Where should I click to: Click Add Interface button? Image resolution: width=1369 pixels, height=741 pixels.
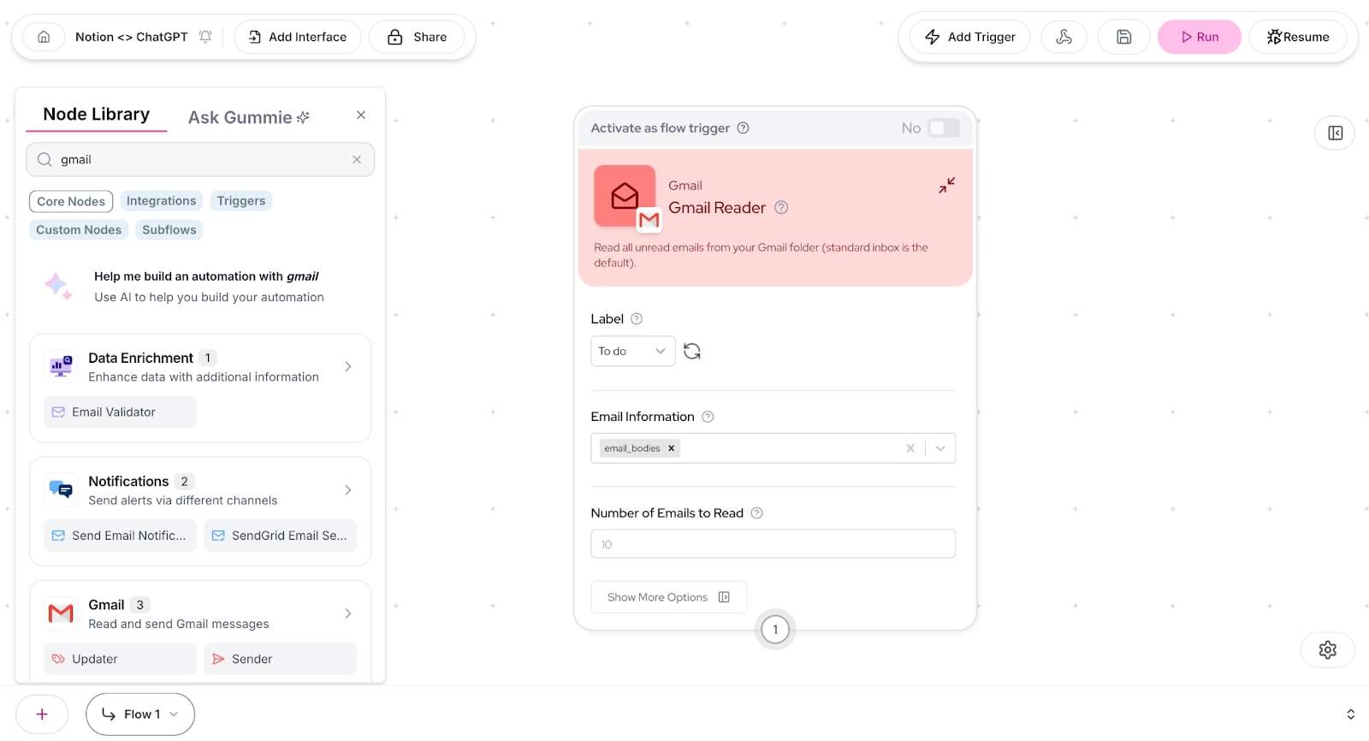tap(298, 37)
